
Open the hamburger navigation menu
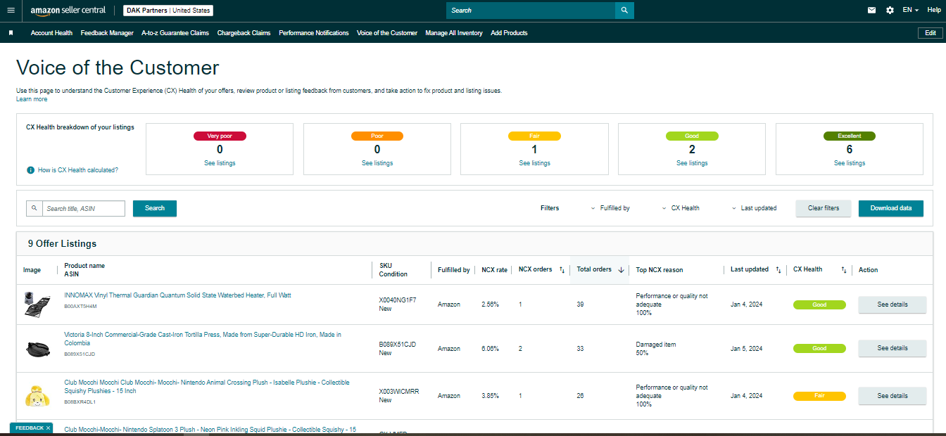tap(11, 11)
